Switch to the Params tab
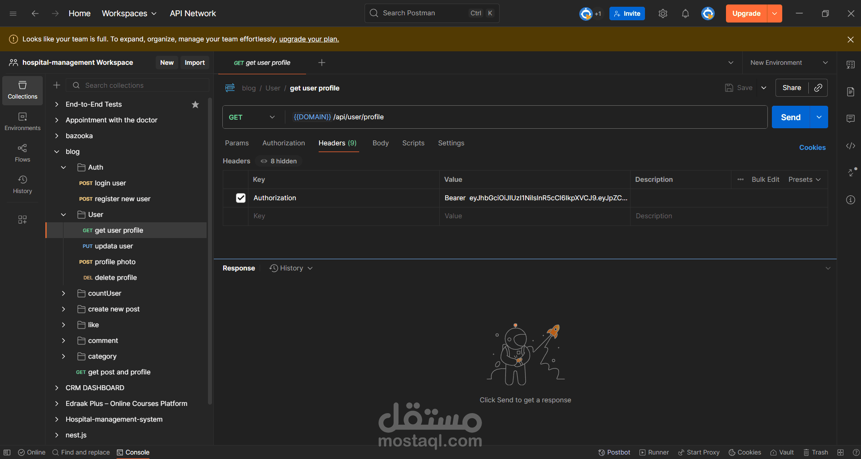861x459 pixels. point(237,143)
